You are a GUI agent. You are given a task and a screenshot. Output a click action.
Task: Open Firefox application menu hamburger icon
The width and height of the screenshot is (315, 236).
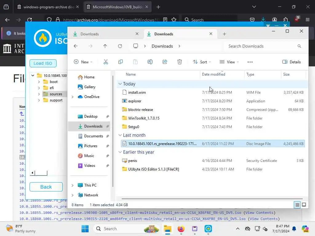click(x=308, y=20)
